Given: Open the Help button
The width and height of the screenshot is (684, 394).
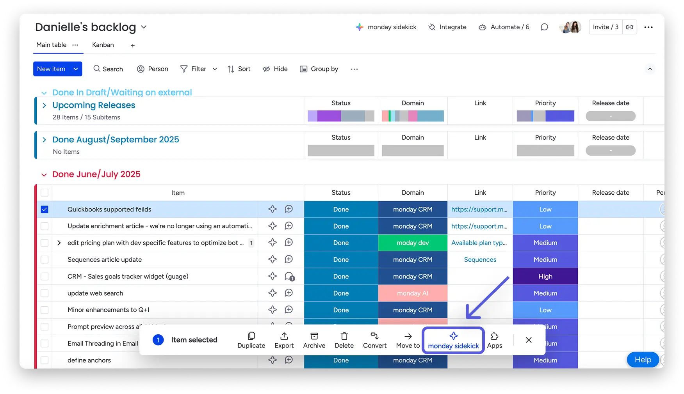Looking at the screenshot, I should pyautogui.click(x=643, y=360).
